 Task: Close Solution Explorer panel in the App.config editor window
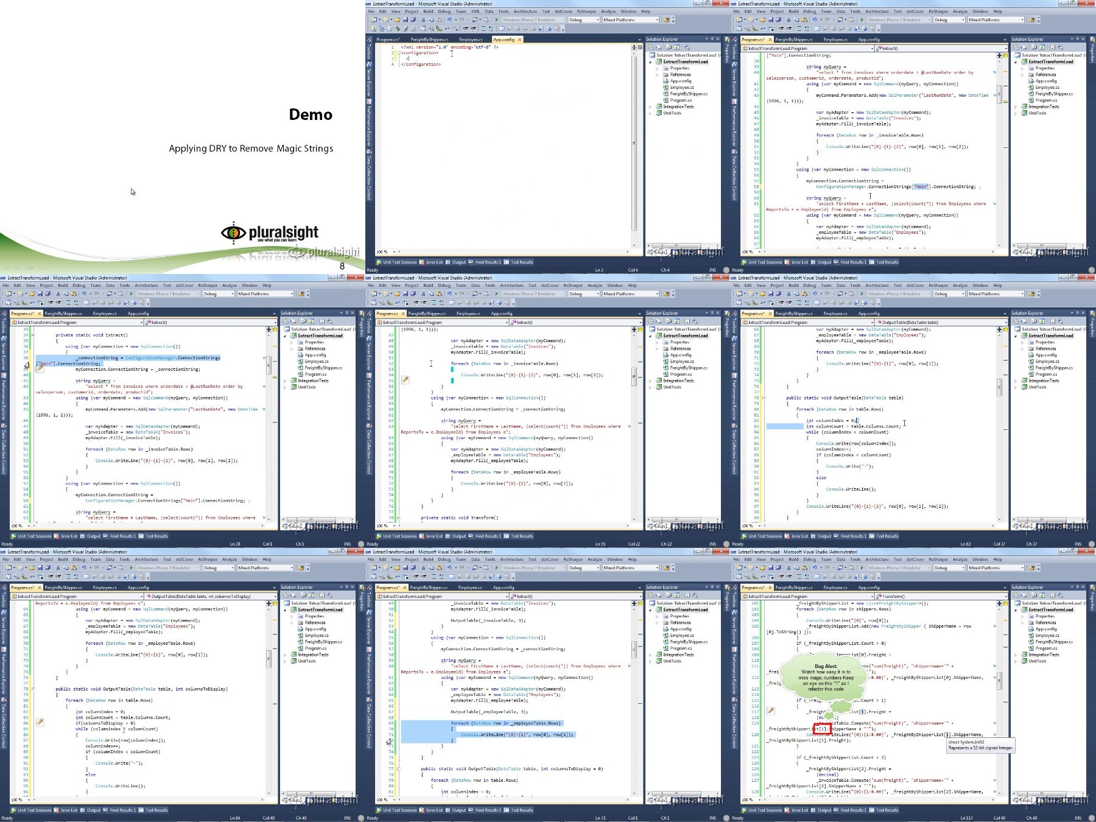click(x=718, y=39)
